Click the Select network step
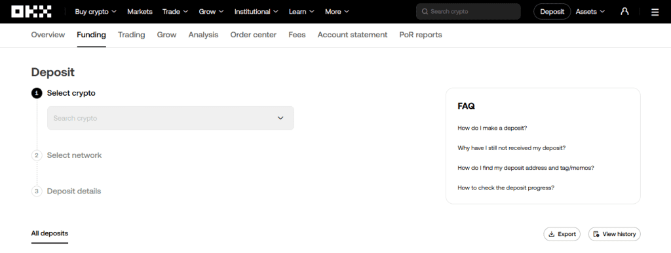Viewport: 671px width, 253px height. tap(74, 155)
